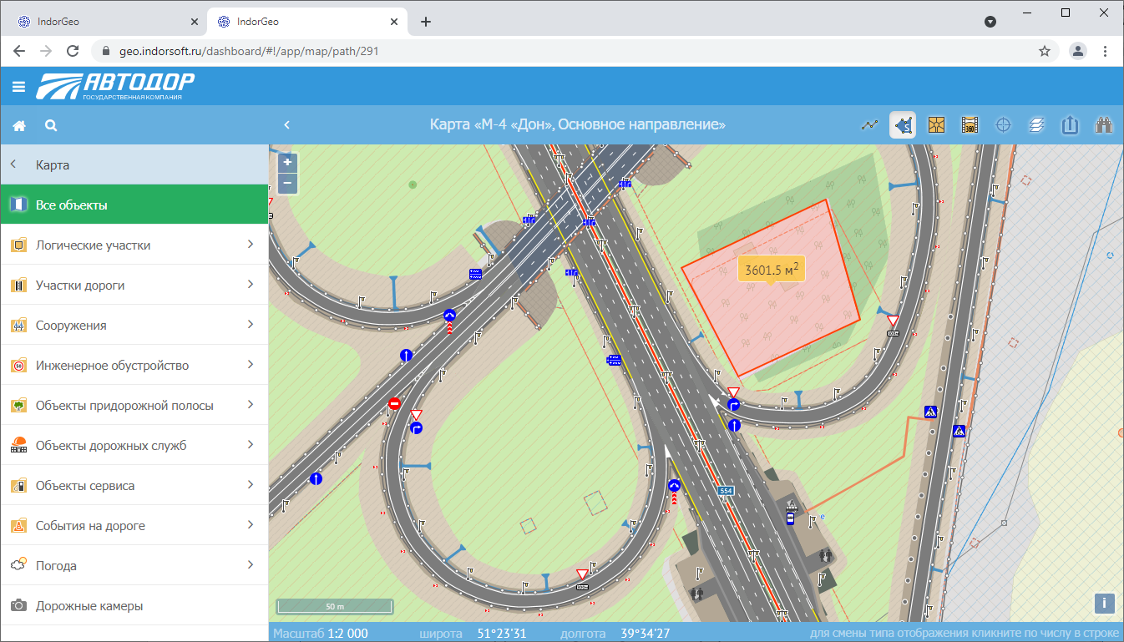Zoom out the map with minus button
The image size is (1124, 642).
[x=287, y=182]
